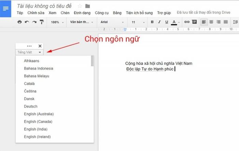
Task: Open the line spacing options
Action: coord(236,22)
